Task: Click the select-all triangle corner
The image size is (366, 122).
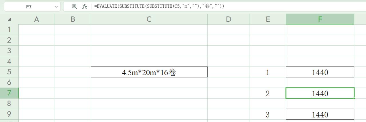Action: coord(9,19)
